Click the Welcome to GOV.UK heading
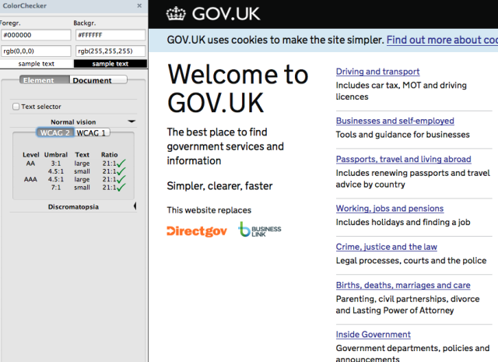 tap(238, 88)
